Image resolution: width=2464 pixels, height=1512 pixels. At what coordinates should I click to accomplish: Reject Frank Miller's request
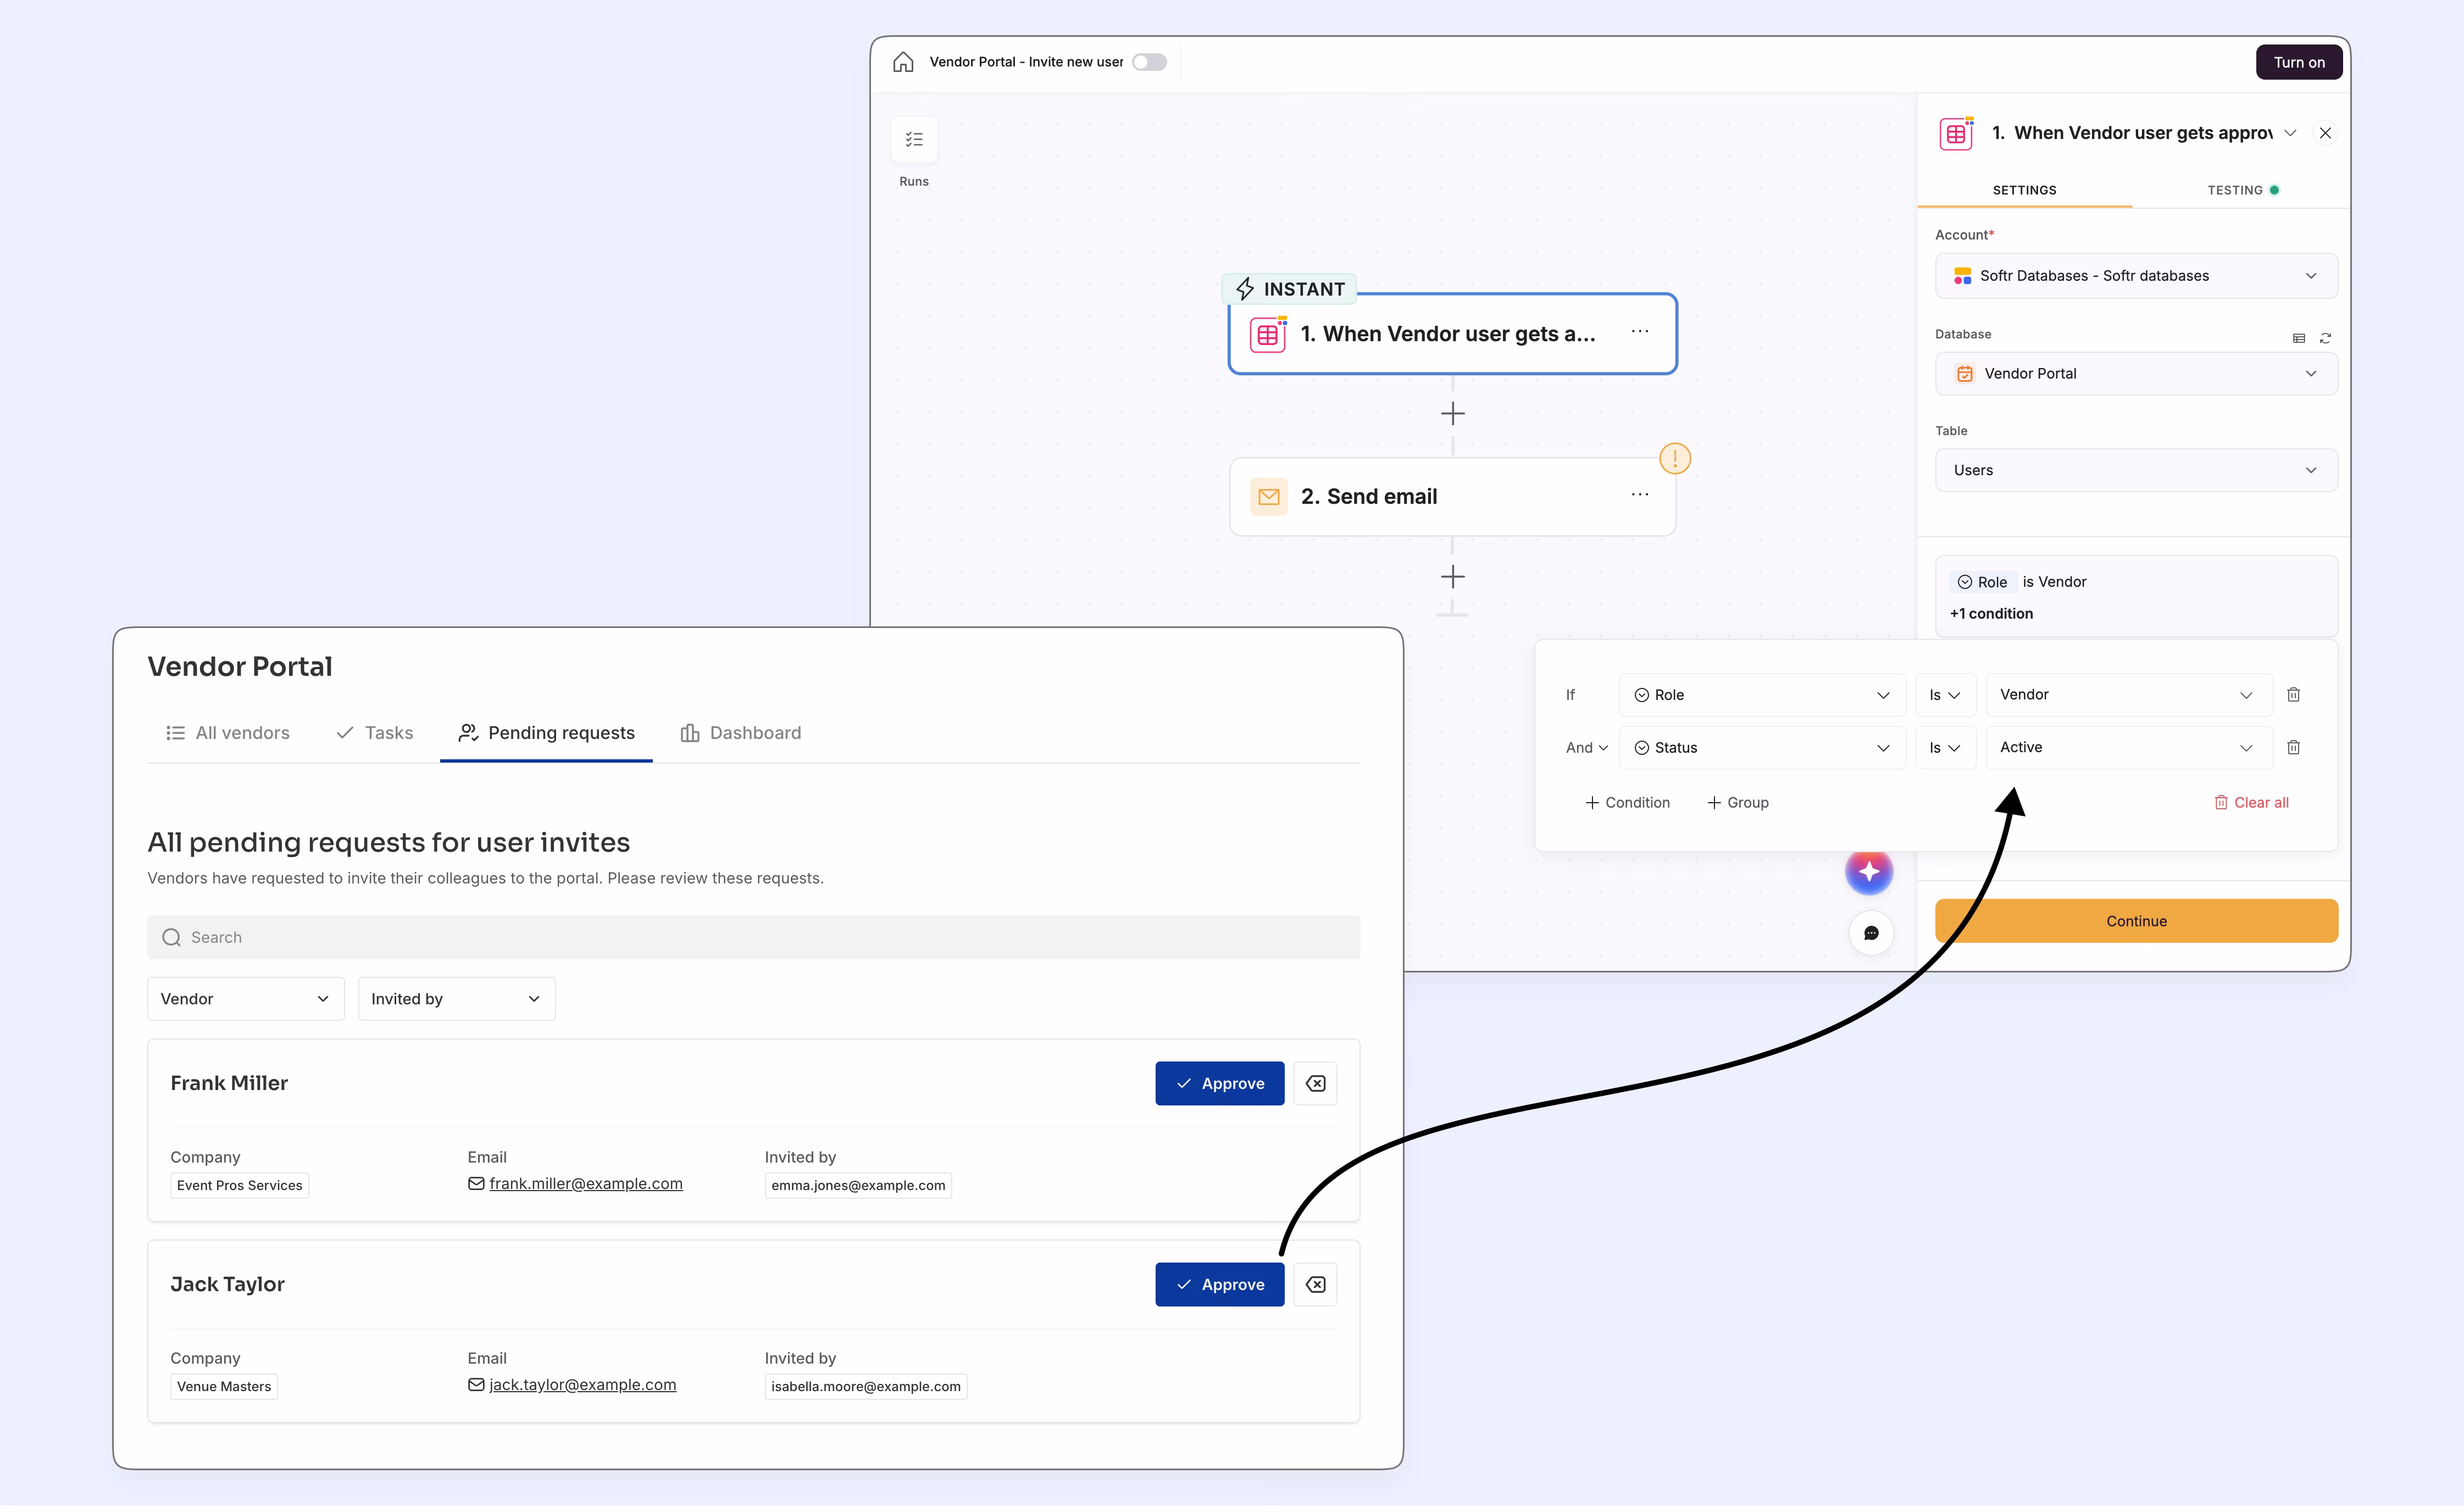(1316, 1083)
